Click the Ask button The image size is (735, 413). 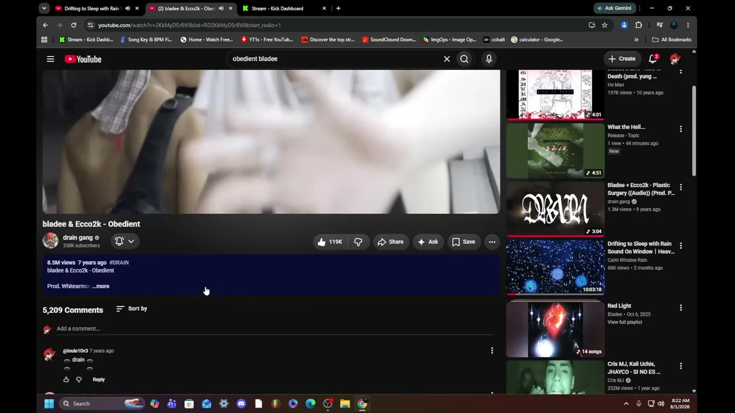428,242
